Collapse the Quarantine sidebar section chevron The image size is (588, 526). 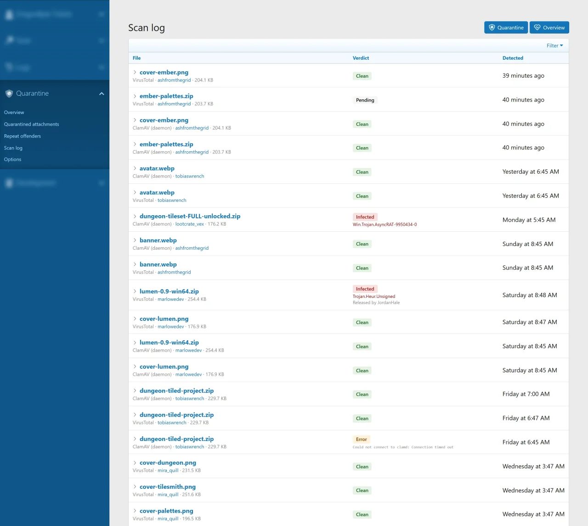pyautogui.click(x=102, y=93)
